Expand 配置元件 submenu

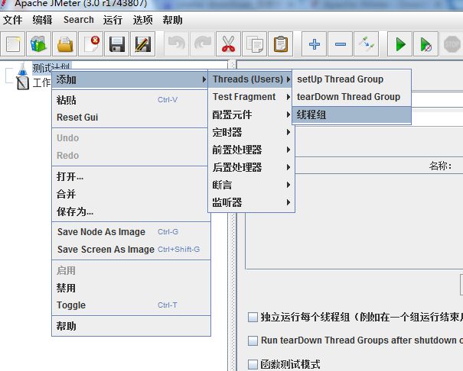click(251, 115)
